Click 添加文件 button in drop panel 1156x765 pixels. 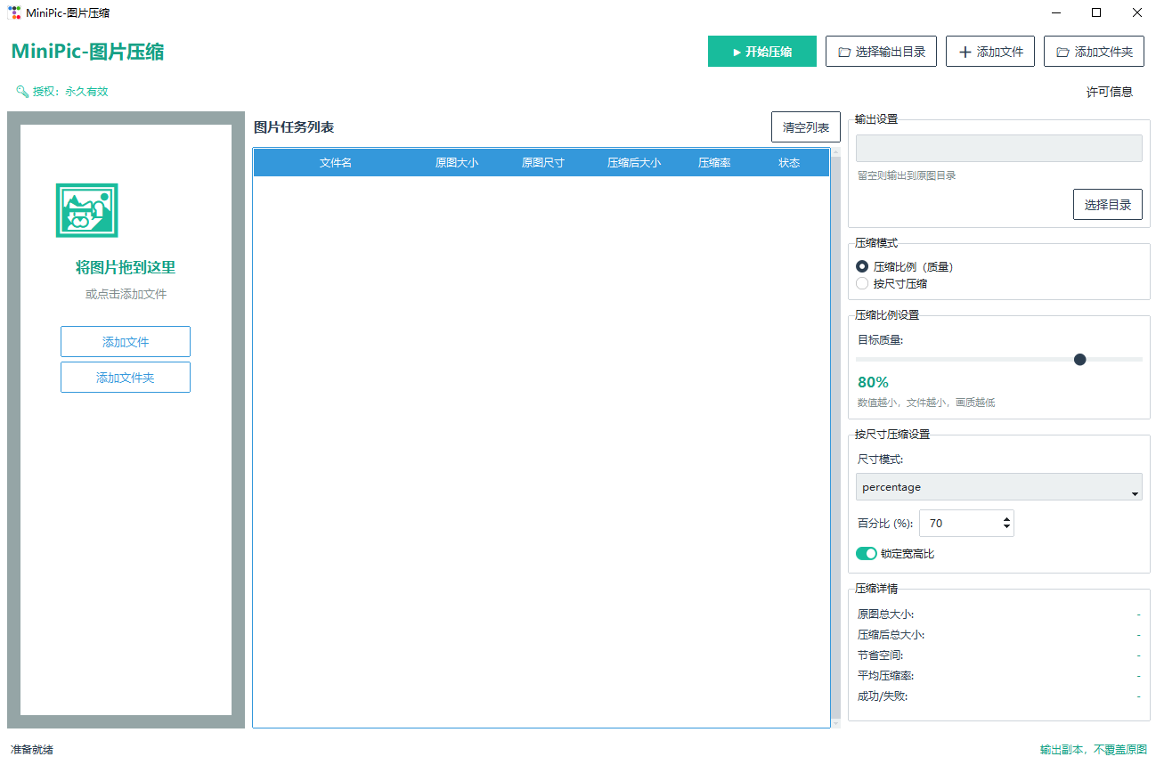pos(126,342)
